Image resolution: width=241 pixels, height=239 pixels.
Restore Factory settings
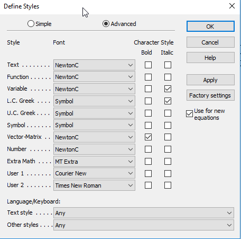(210, 95)
